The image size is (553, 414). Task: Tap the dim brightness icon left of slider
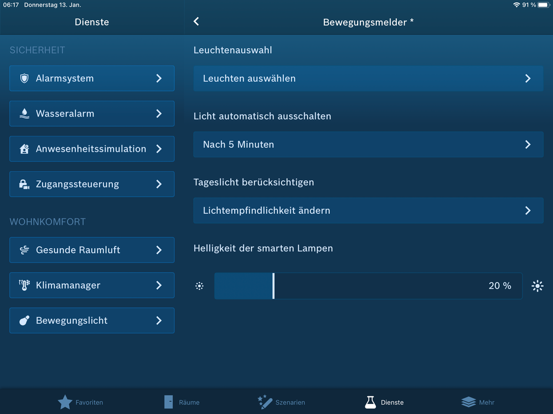coord(199,286)
